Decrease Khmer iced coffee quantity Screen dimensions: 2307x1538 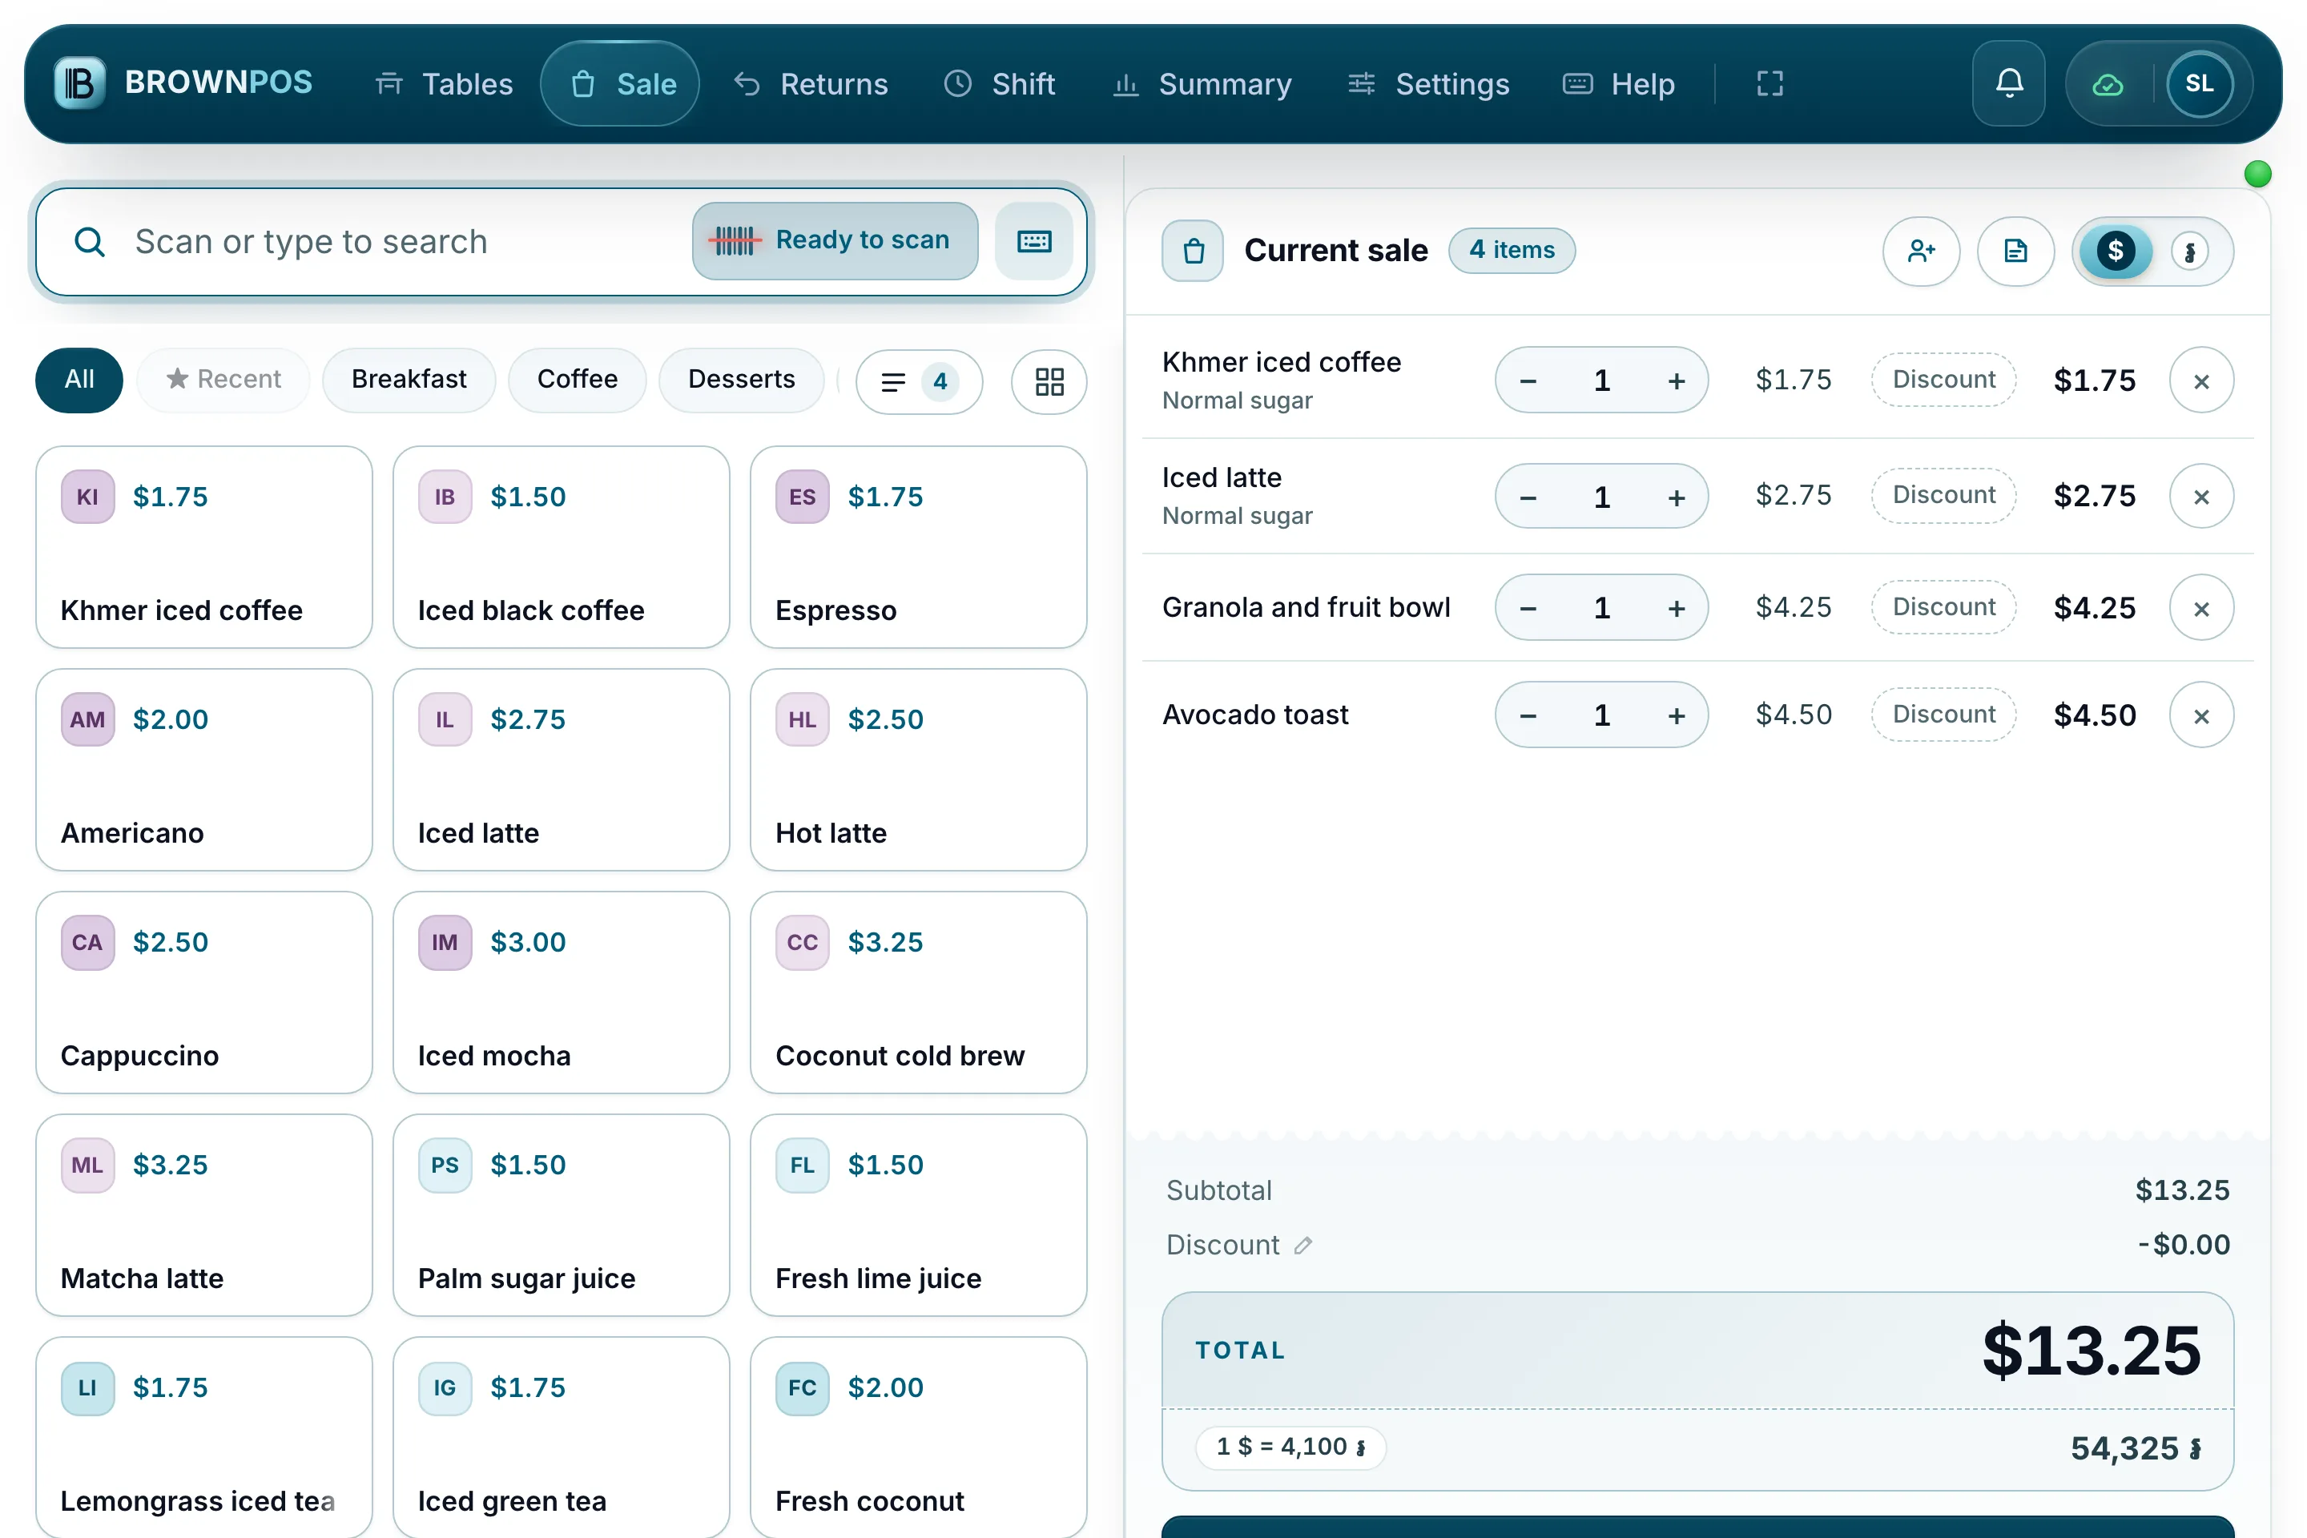pos(1528,380)
